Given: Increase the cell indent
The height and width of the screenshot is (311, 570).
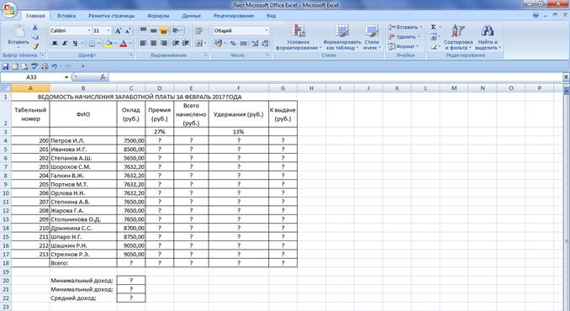Looking at the screenshot, I should (x=186, y=43).
